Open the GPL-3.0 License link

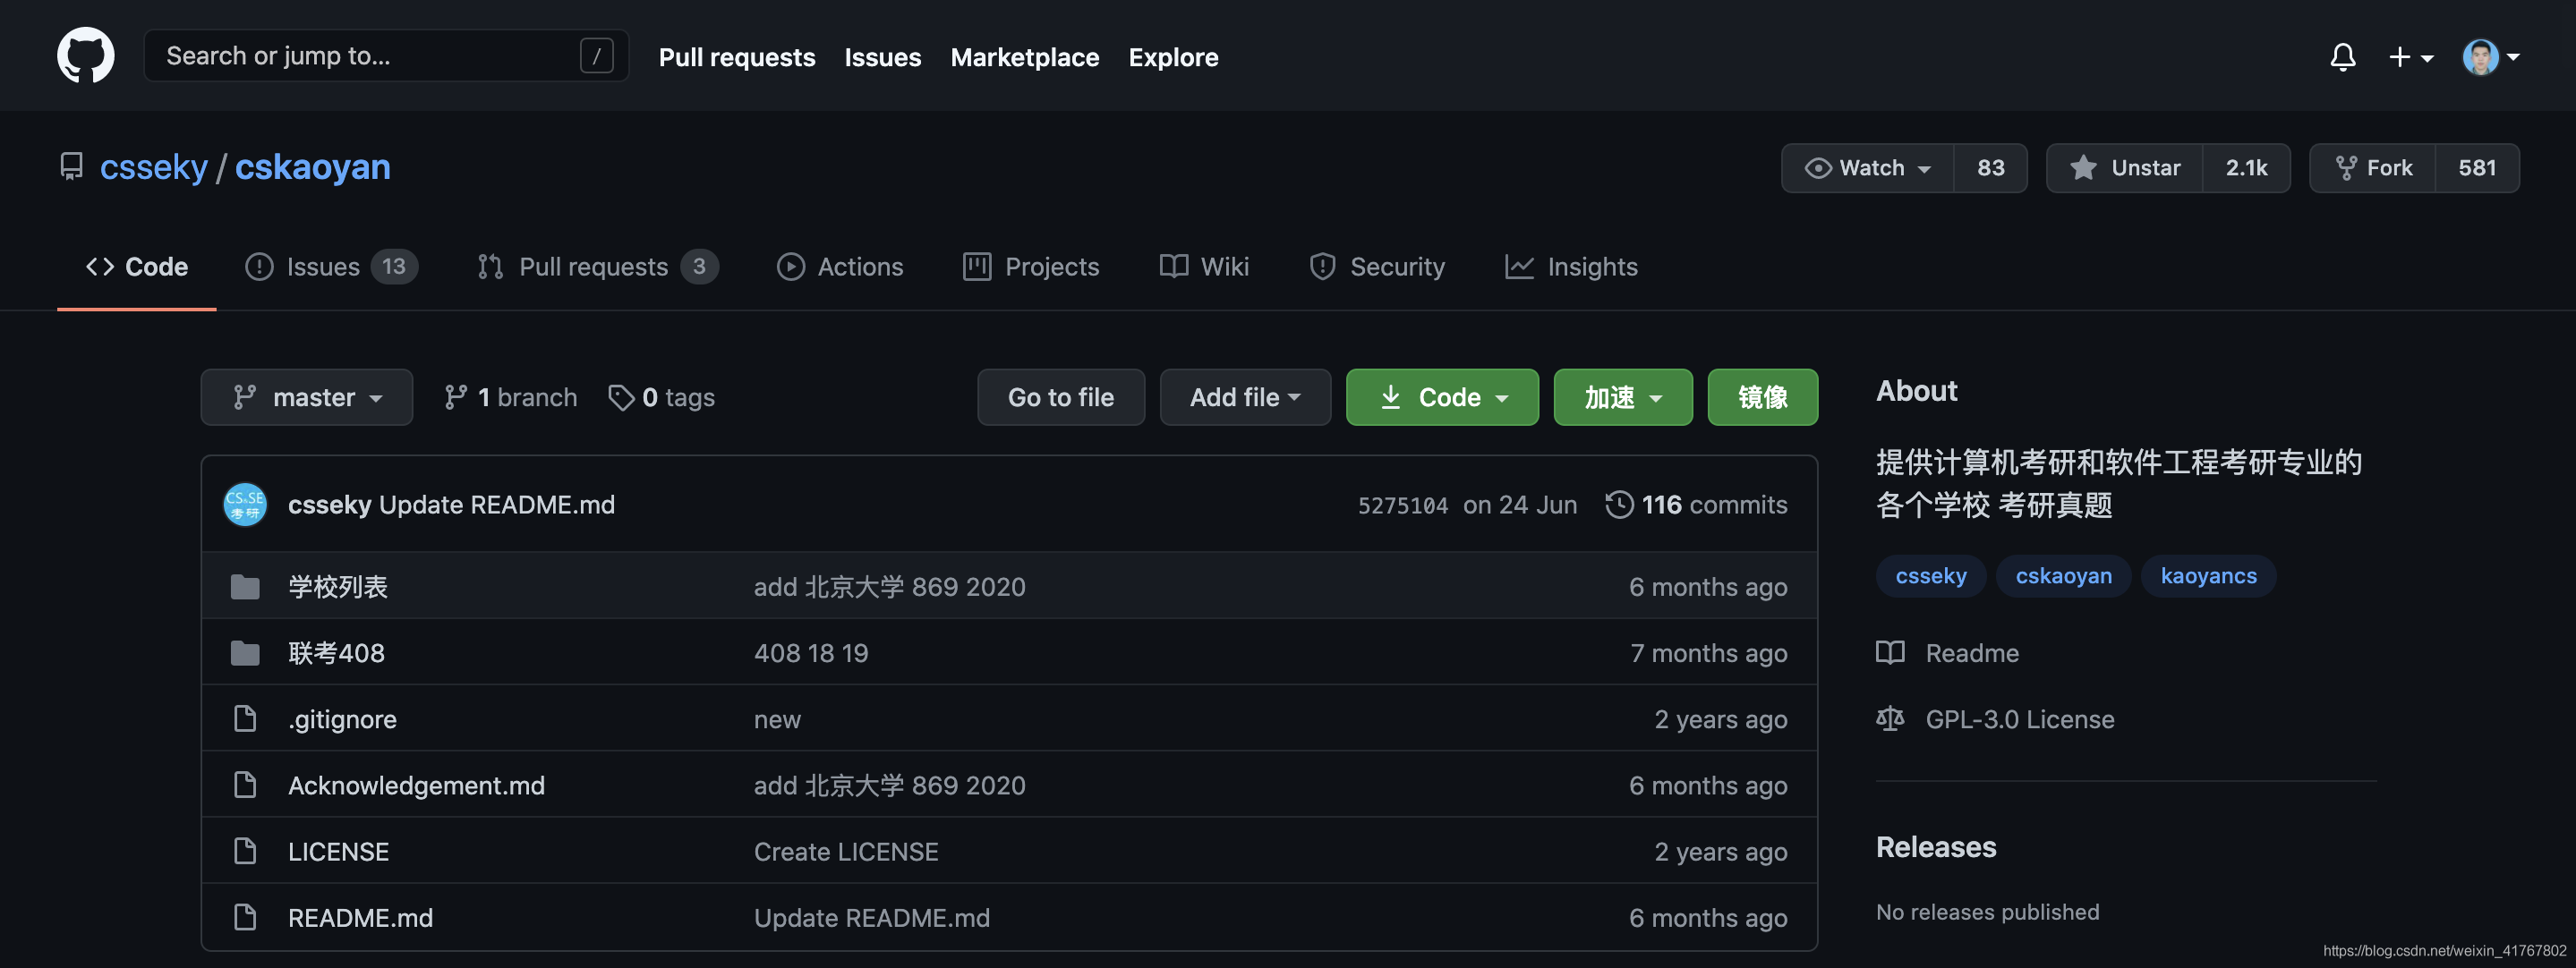point(2020,719)
